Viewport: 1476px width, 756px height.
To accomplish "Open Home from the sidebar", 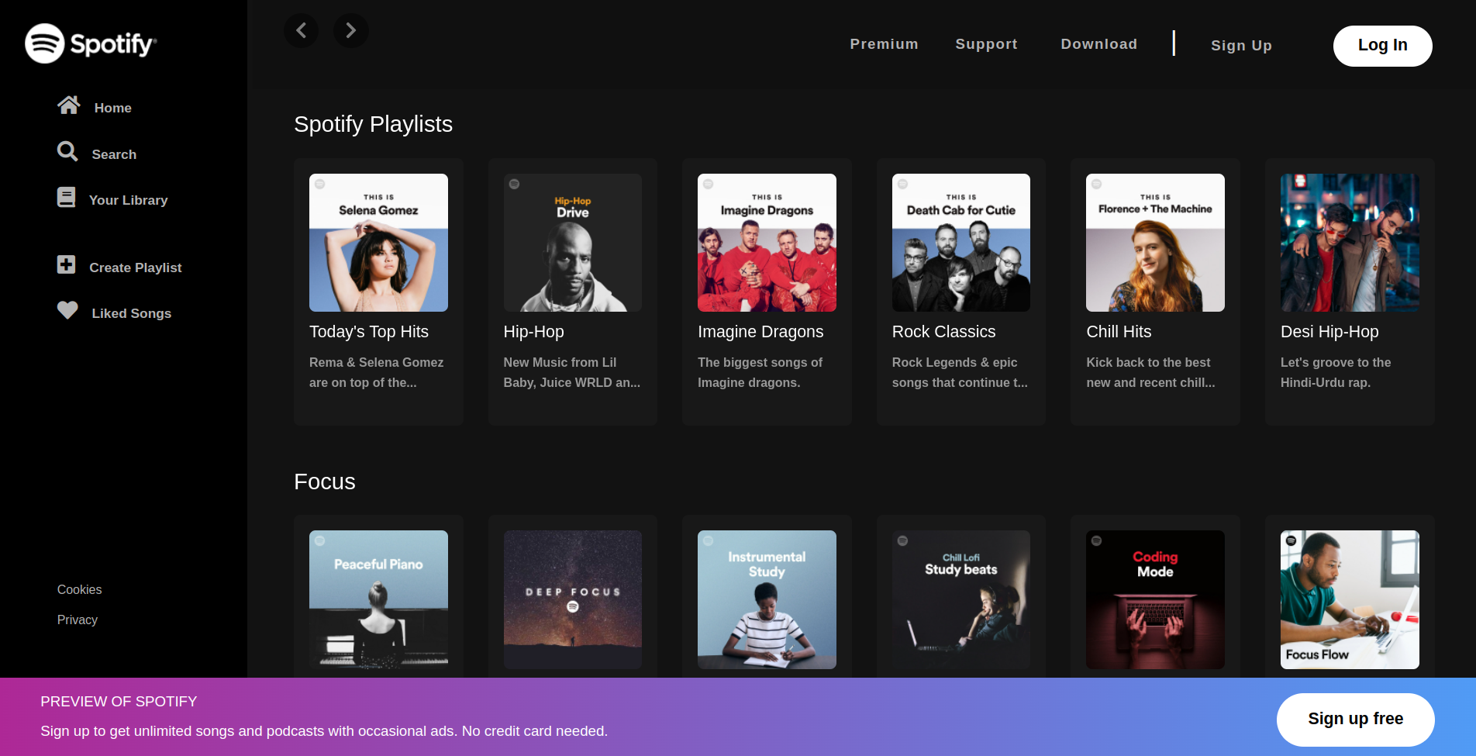I will [x=112, y=107].
